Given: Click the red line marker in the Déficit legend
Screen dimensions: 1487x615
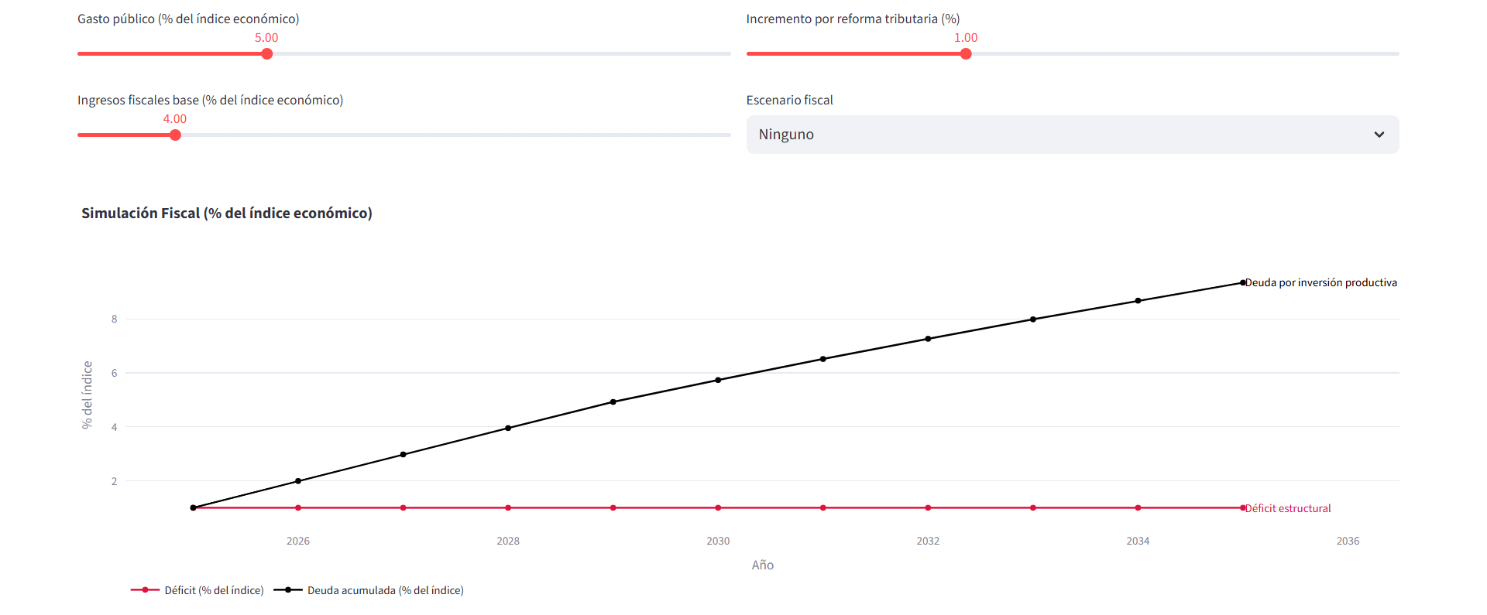Looking at the screenshot, I should click(145, 590).
